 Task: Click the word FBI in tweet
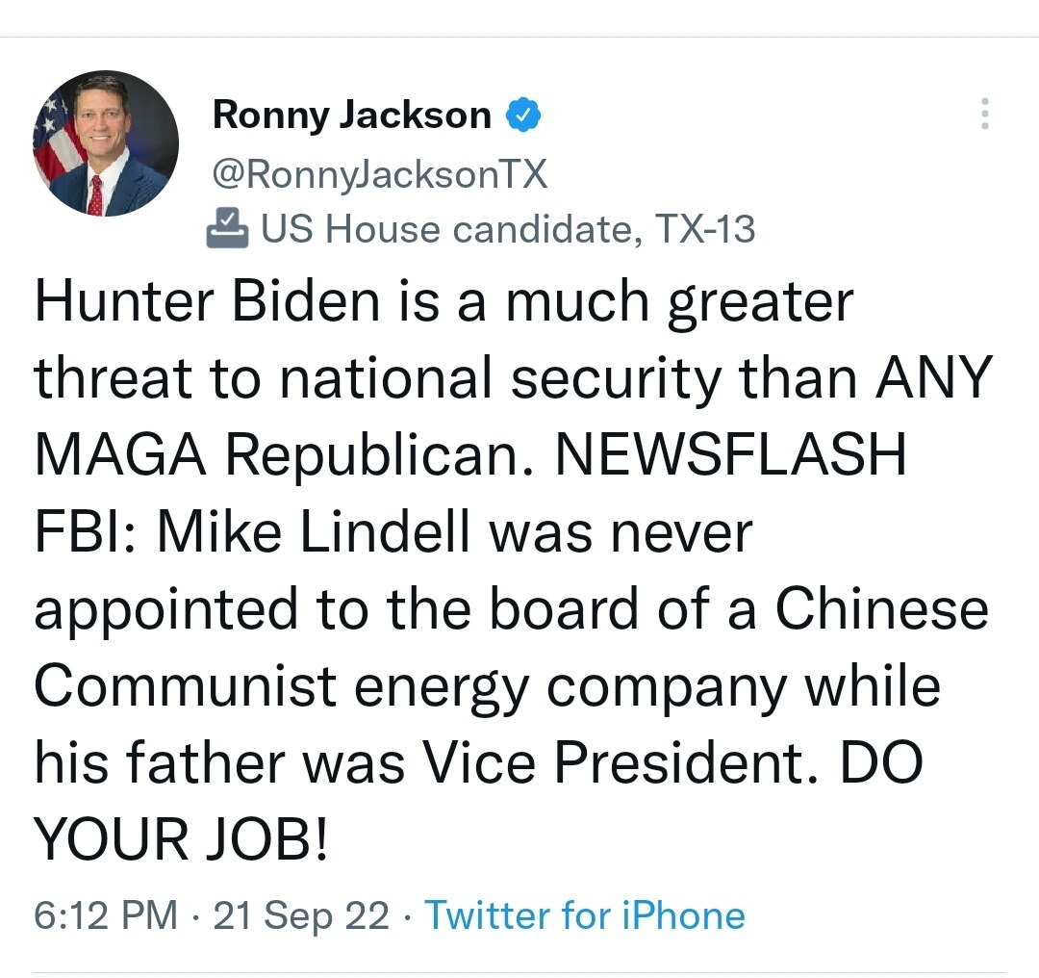82,532
